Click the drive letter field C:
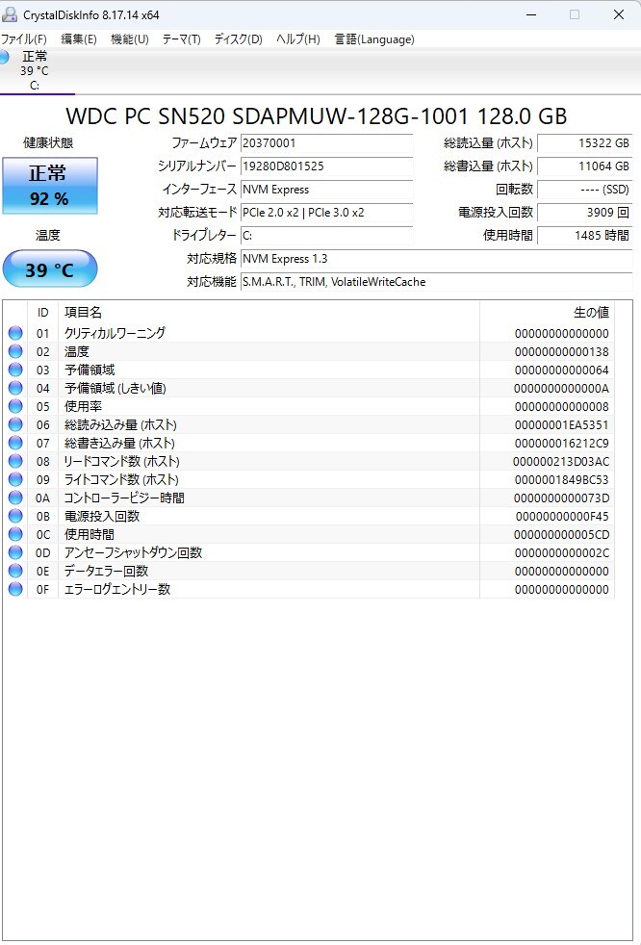The image size is (641, 945). click(326, 236)
